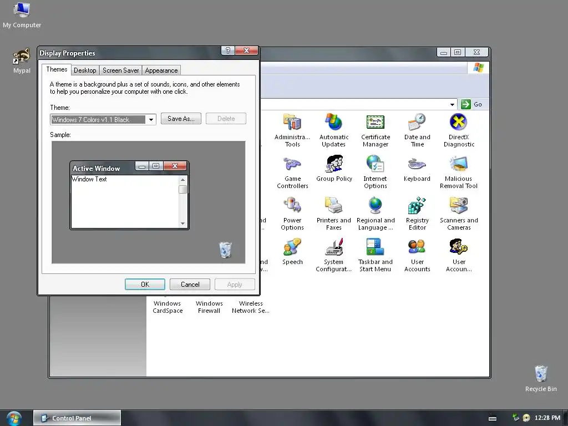The height and width of the screenshot is (426, 568).
Task: Open System Configuration icon
Action: tap(333, 255)
